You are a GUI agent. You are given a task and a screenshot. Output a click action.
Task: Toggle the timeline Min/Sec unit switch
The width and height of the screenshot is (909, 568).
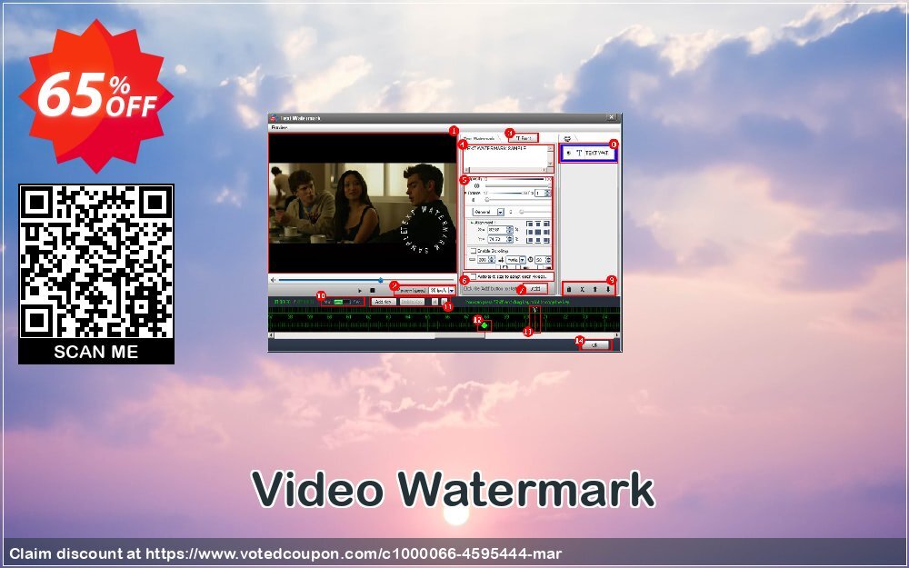[343, 302]
